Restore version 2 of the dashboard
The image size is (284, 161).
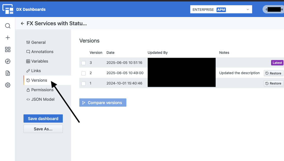[x=273, y=73]
